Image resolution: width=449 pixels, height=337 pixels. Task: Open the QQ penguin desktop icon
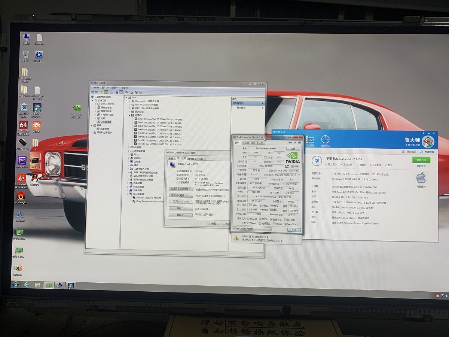(x=34, y=179)
